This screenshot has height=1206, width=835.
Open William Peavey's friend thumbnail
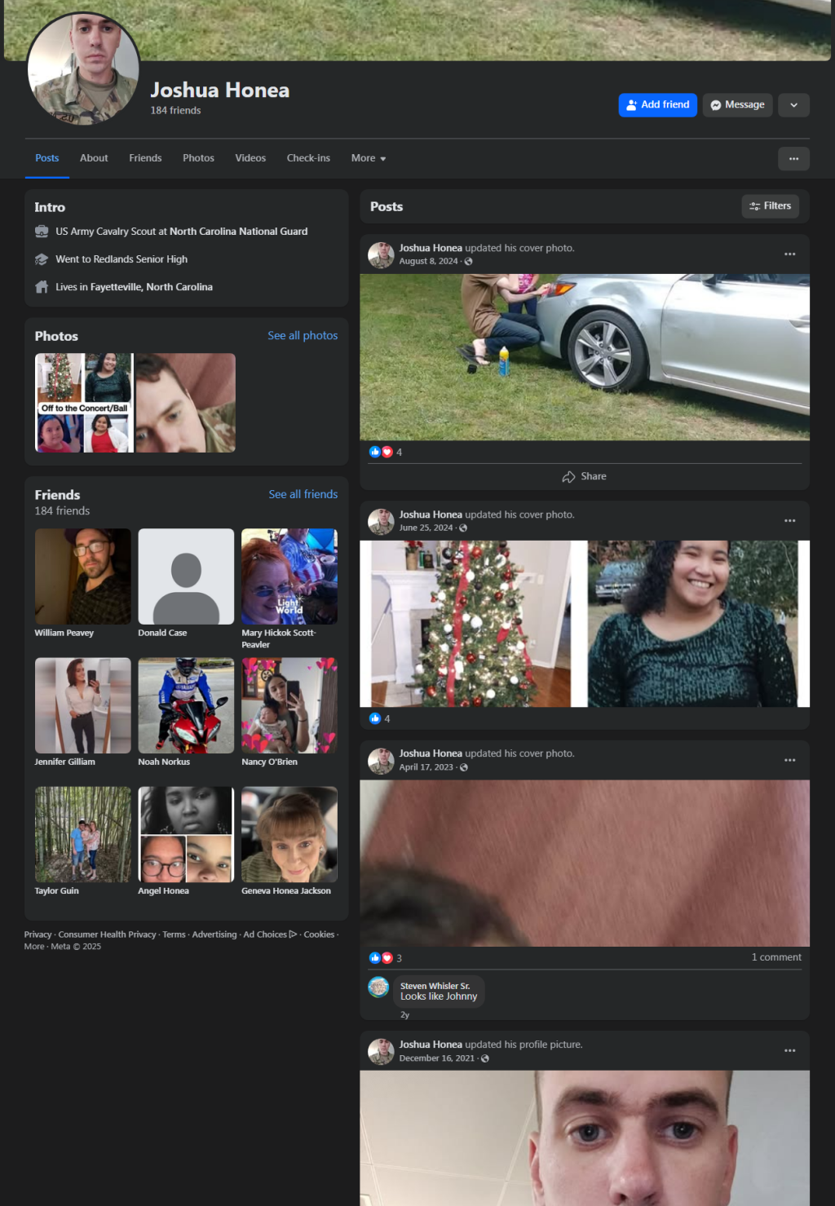tap(82, 576)
